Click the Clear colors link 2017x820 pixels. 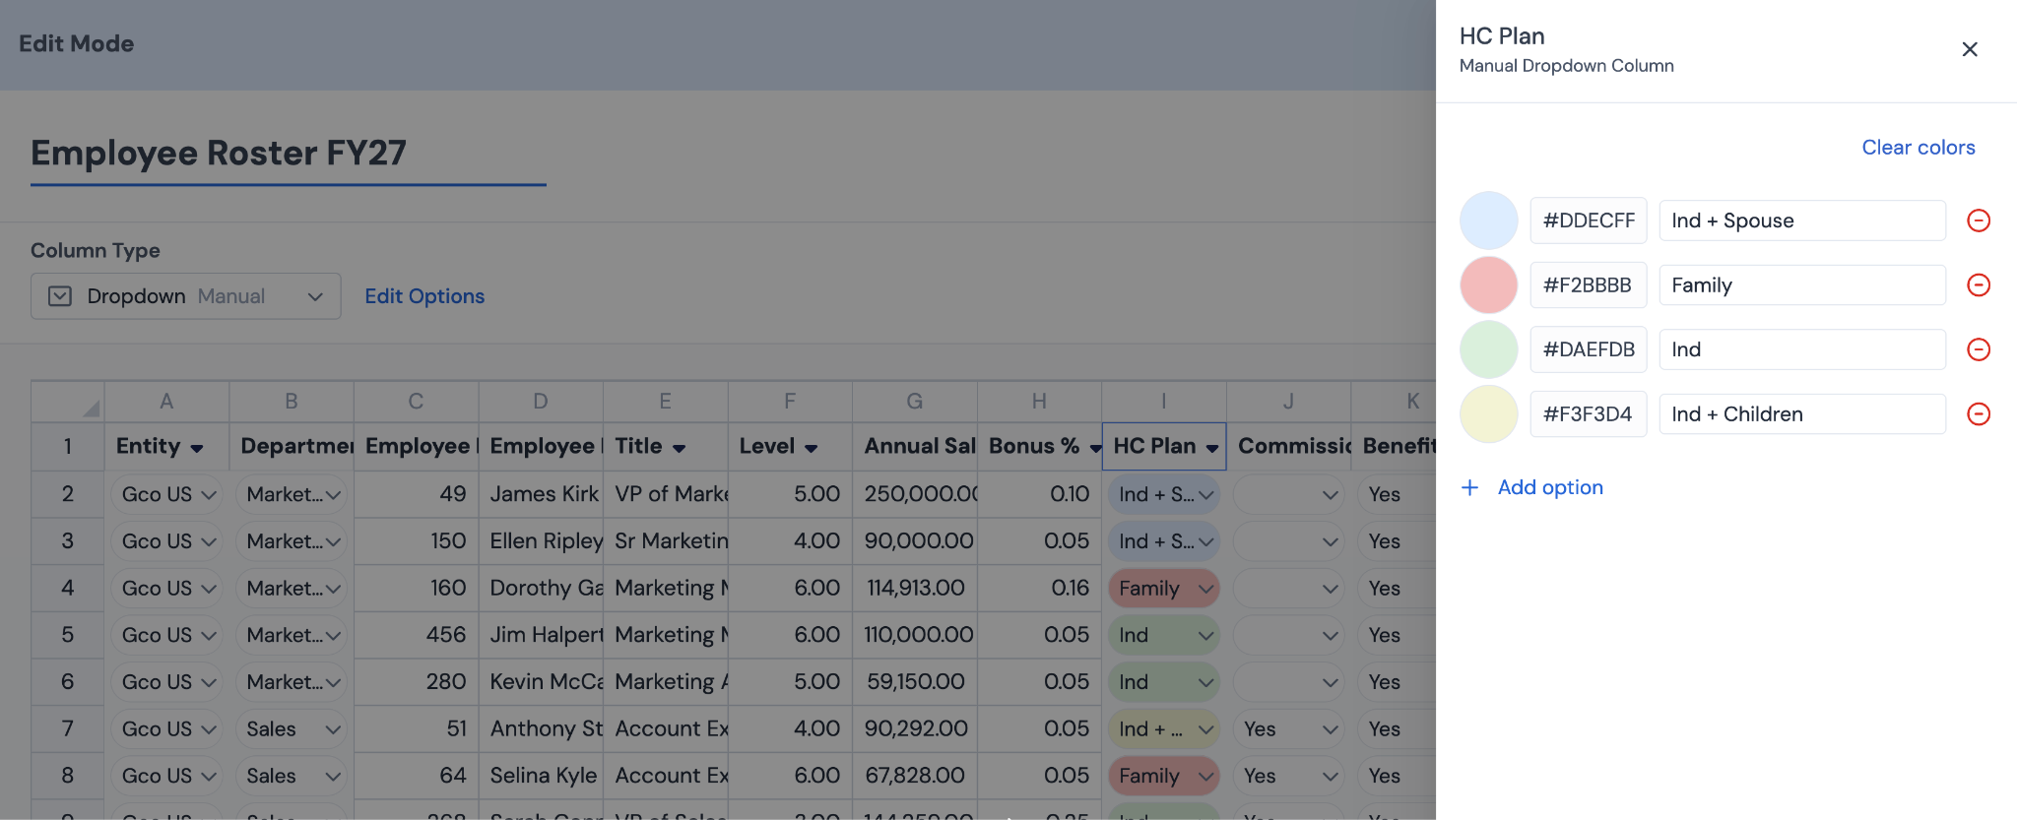[x=1919, y=148]
